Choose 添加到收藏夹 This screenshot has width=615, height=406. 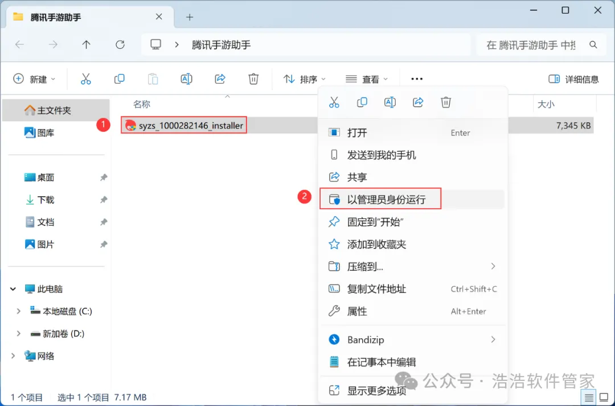(413, 245)
